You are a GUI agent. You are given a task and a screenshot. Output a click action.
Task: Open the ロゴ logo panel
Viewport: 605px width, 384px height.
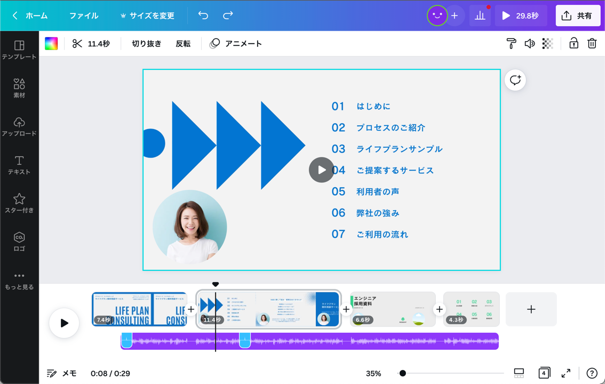pos(19,242)
